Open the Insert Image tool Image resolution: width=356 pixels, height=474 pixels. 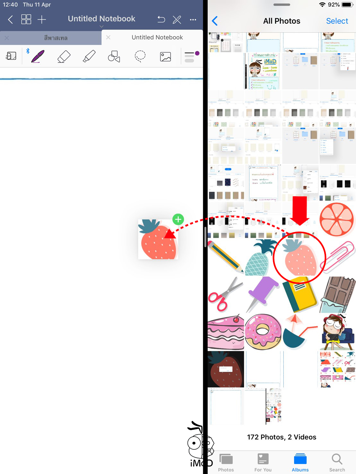[x=165, y=57]
